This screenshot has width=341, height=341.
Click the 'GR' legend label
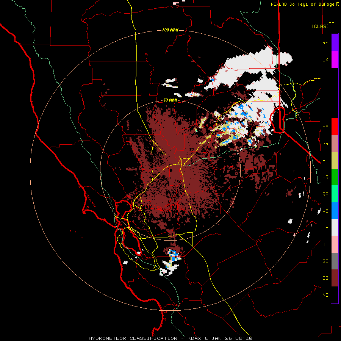[x=325, y=144]
